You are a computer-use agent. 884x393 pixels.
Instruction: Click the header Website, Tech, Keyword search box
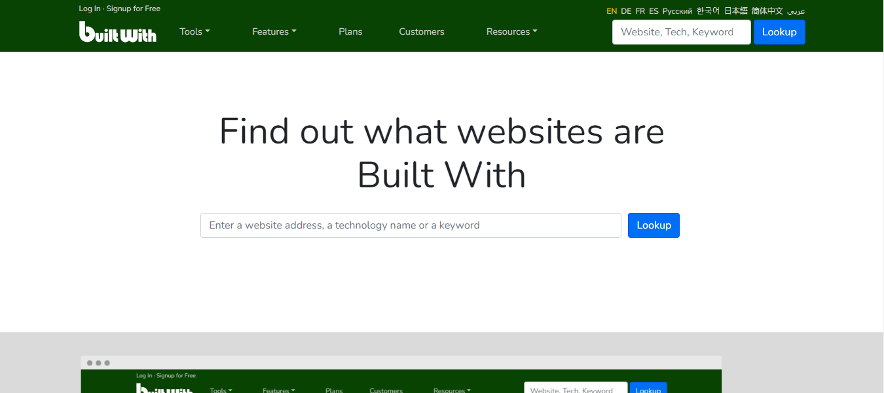click(681, 31)
